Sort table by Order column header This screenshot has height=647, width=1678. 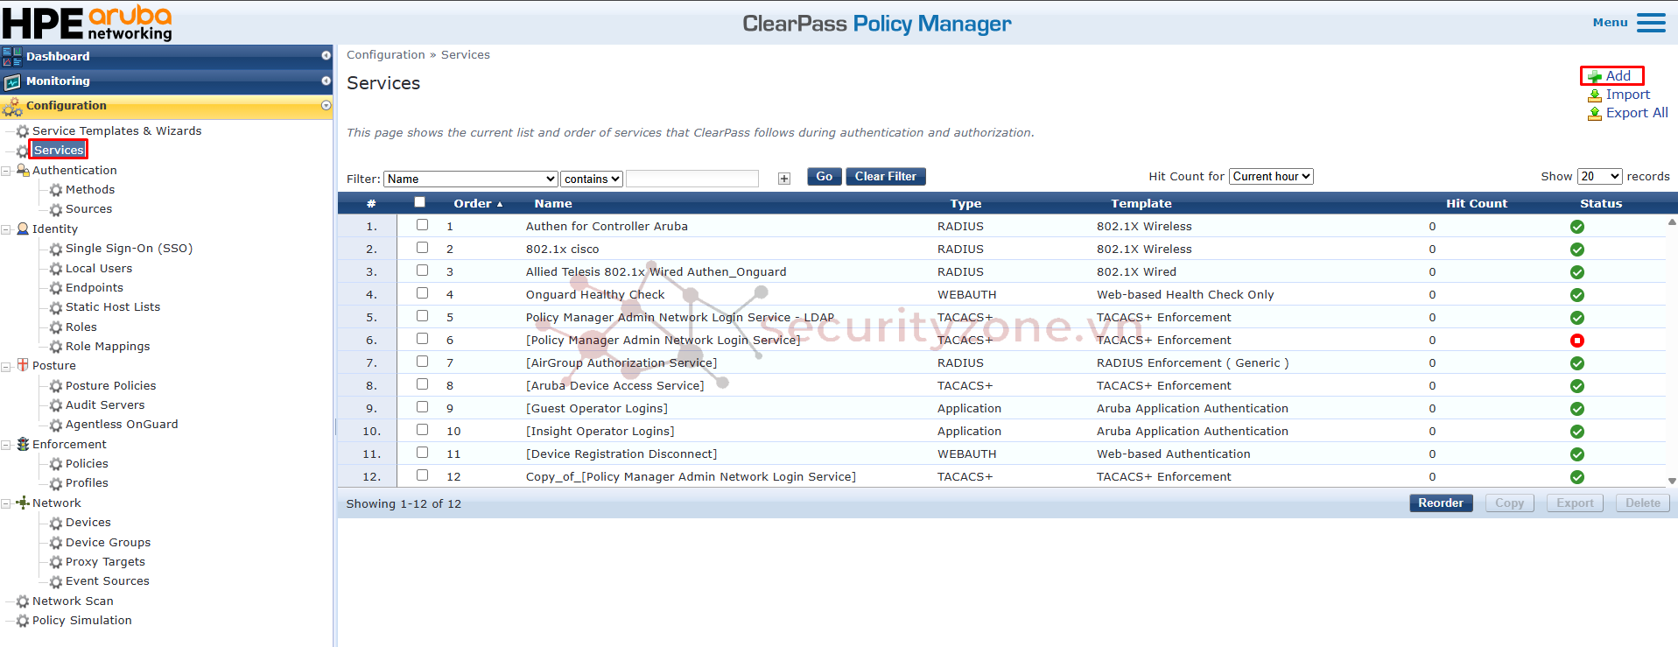(478, 203)
